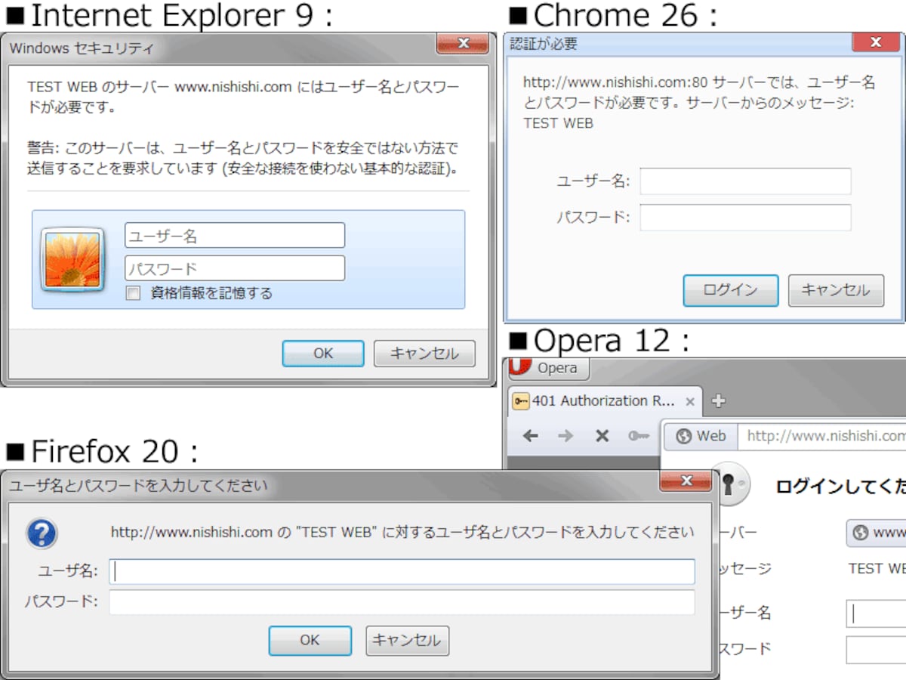Cancel the Firefox authentication dialog
This screenshot has width=906, height=680.
click(x=408, y=640)
